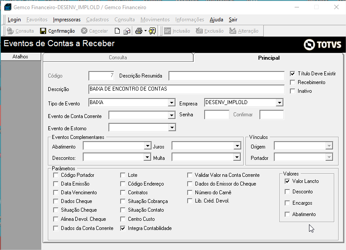Uncheck Título Deve Existir checkbox
The width and height of the screenshot is (346, 250).
pos(292,74)
